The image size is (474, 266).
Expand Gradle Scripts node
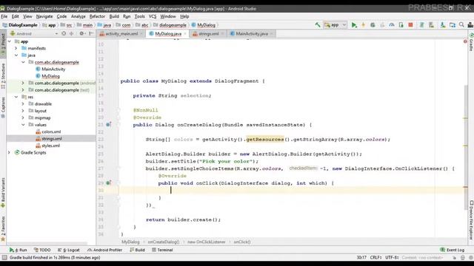click(x=10, y=152)
